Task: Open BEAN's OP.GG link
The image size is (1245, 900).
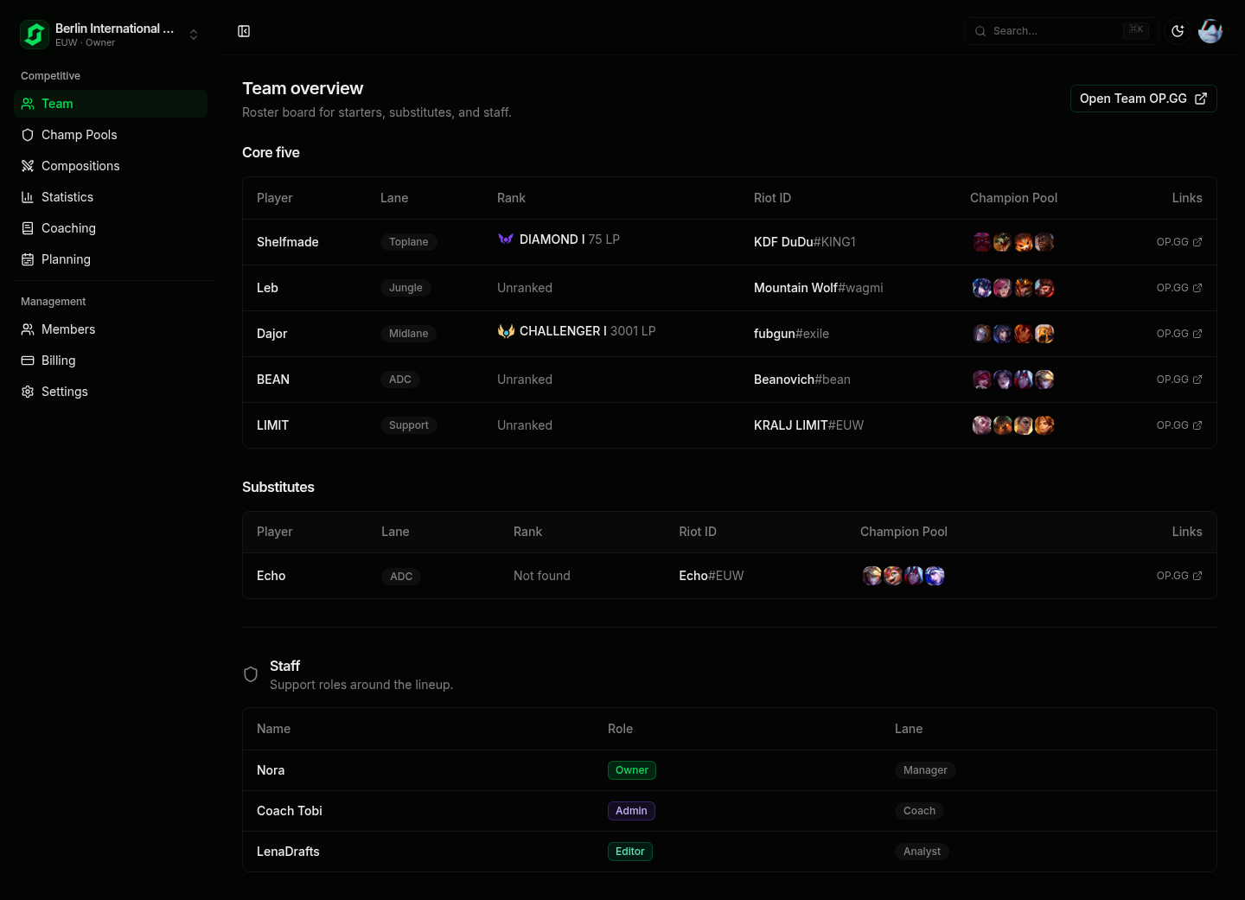Action: [x=1179, y=380]
